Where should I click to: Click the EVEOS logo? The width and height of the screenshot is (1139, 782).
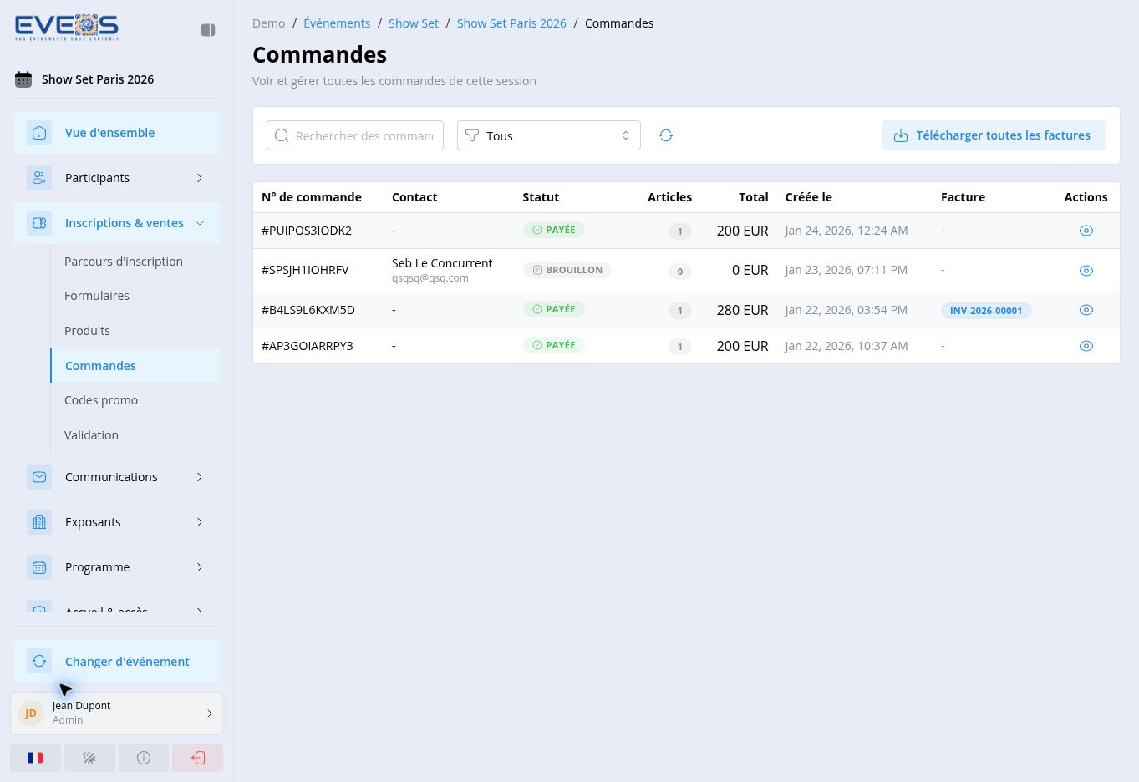pyautogui.click(x=67, y=28)
